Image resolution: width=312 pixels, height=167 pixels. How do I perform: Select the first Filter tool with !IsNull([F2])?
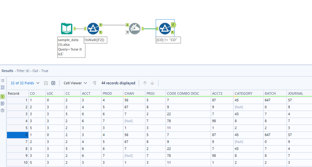(93, 29)
